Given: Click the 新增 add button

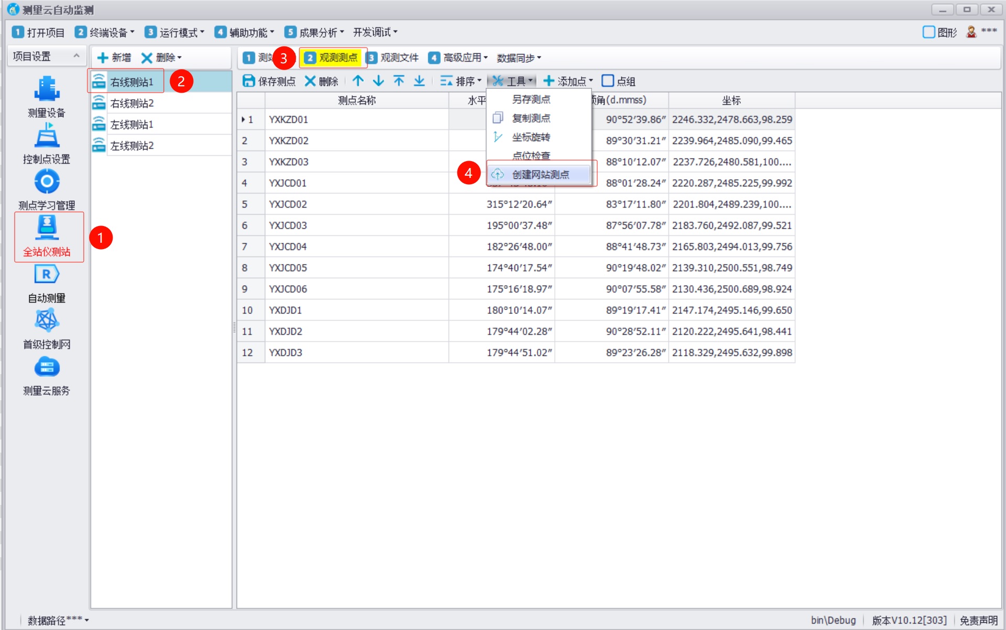Looking at the screenshot, I should (115, 58).
